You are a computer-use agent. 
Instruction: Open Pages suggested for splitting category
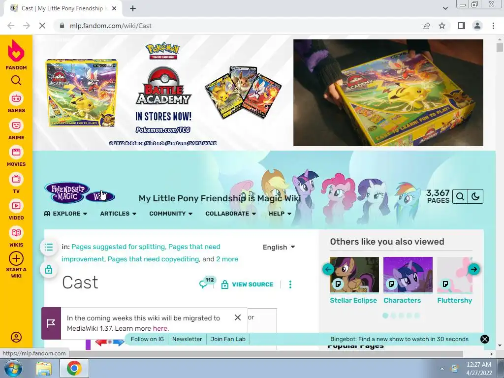click(x=118, y=247)
